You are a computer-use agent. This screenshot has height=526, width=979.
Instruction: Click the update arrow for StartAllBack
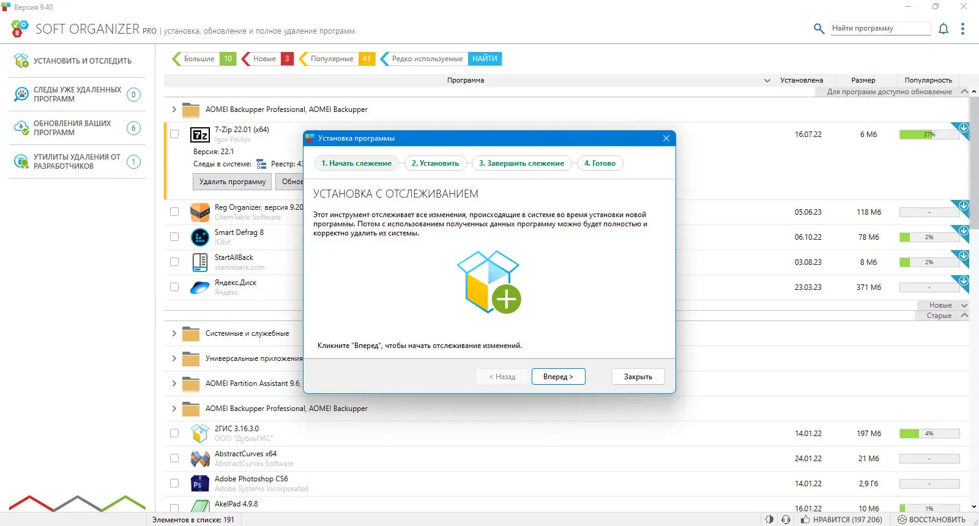963,256
